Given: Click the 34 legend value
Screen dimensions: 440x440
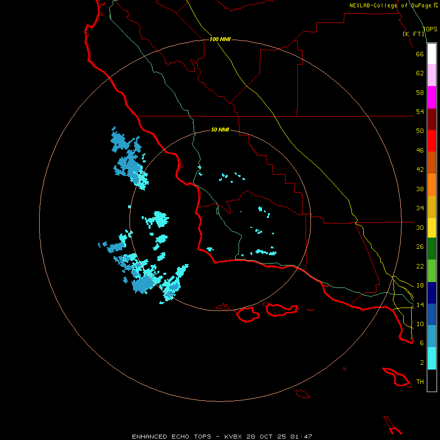Looking at the screenshot, I should coord(420,208).
